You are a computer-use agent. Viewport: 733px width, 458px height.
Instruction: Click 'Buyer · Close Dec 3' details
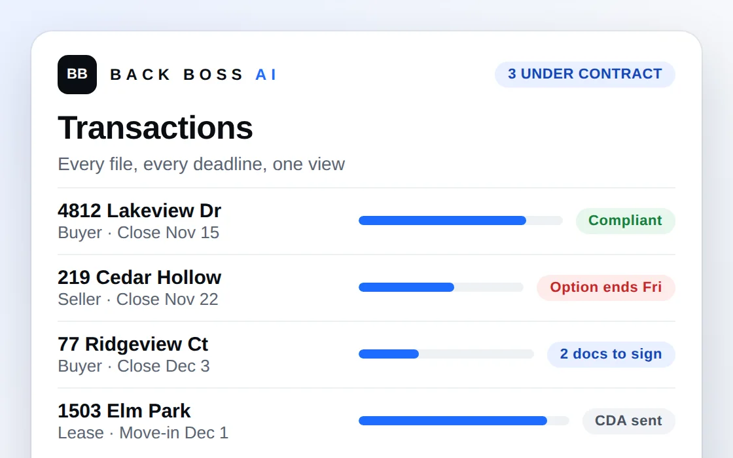134,366
